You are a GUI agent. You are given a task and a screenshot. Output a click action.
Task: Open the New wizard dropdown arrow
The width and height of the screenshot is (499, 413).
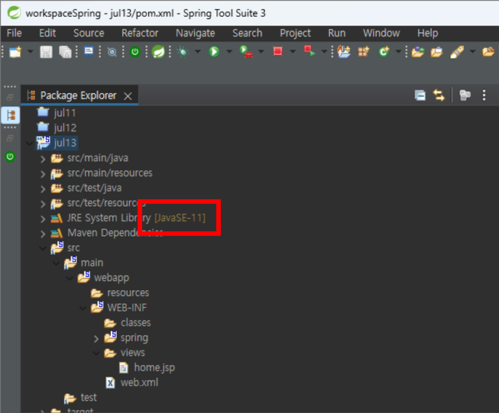click(x=31, y=51)
